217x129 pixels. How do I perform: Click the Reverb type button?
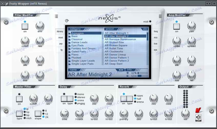pyautogui.click(x=130, y=99)
